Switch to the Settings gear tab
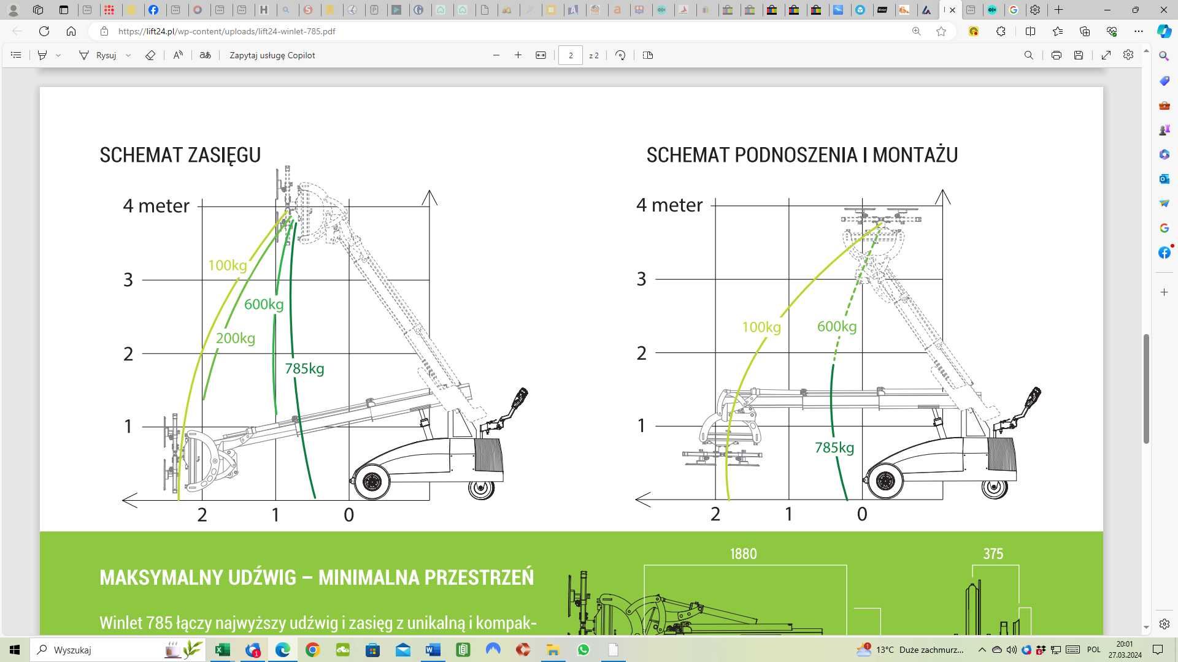This screenshot has width=1178, height=662. [x=1035, y=10]
